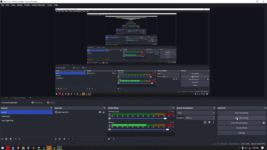Image resolution: width=267 pixels, height=150 pixels.
Task: Click Start Virtual Camera button
Action: click(239, 123)
